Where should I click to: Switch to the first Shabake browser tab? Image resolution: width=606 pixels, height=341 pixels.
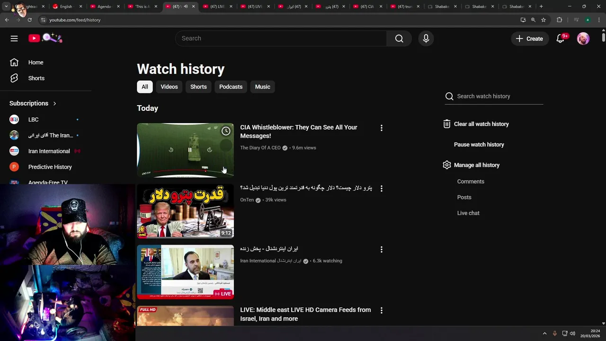443,7
